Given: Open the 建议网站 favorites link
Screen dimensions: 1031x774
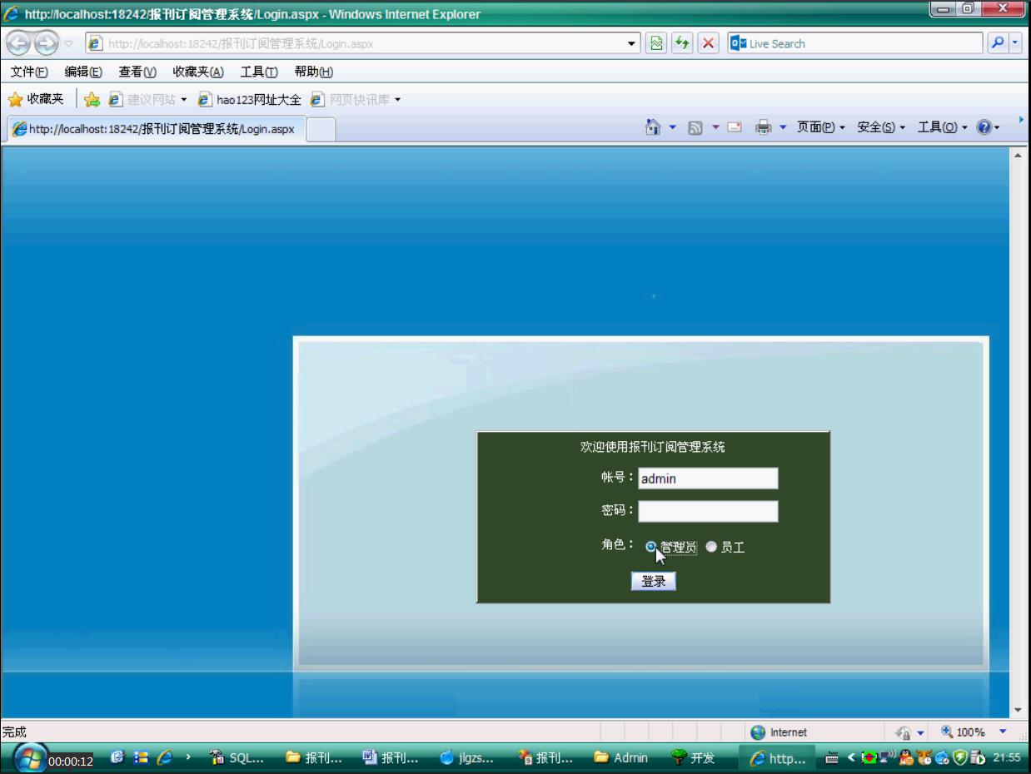Looking at the screenshot, I should point(149,100).
